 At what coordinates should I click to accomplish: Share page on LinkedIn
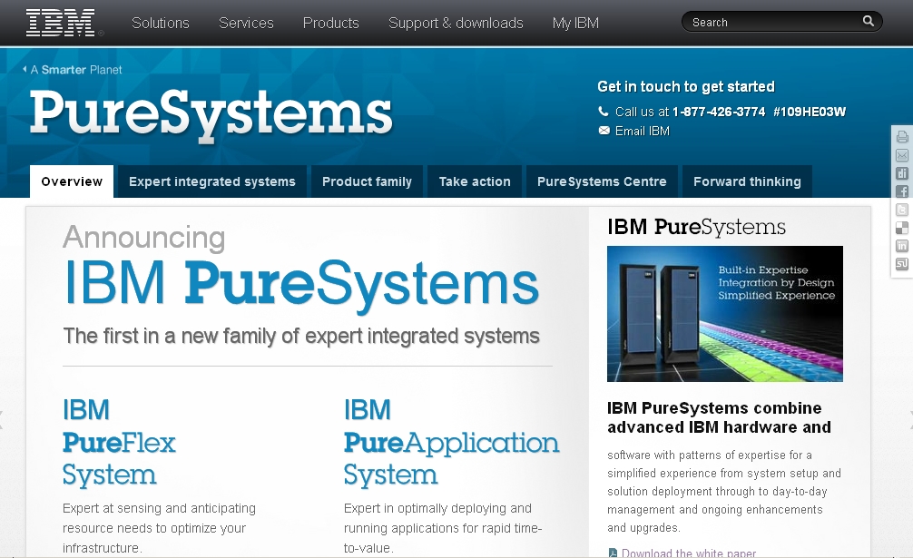[902, 246]
